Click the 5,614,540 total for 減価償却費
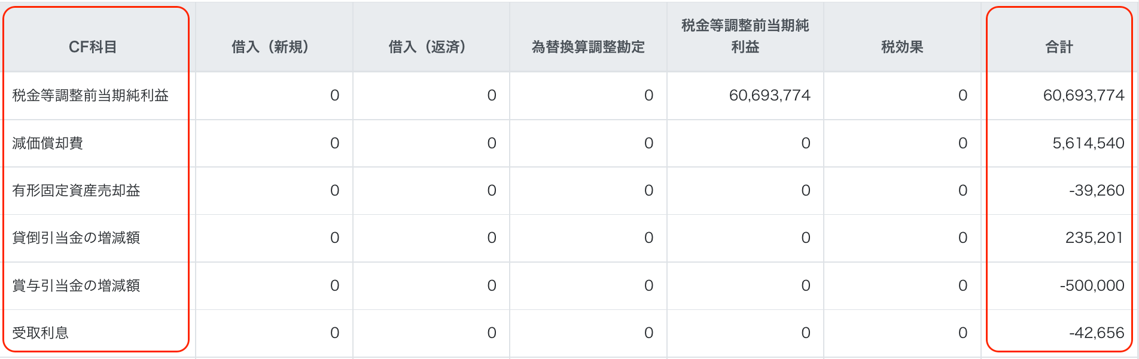The width and height of the screenshot is (1139, 359). pyautogui.click(x=1088, y=143)
